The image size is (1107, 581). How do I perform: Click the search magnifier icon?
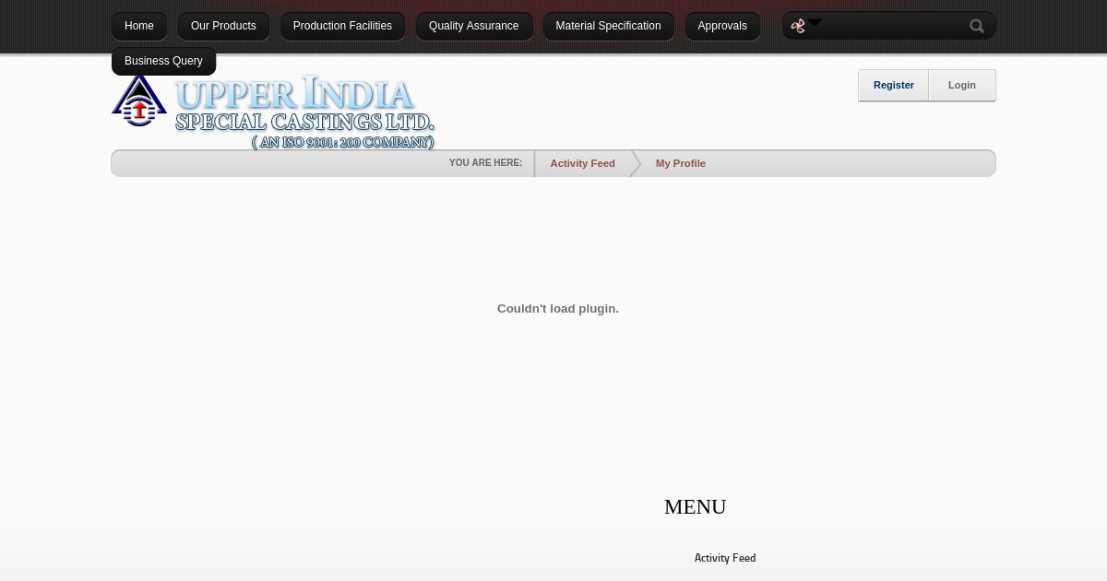click(977, 26)
